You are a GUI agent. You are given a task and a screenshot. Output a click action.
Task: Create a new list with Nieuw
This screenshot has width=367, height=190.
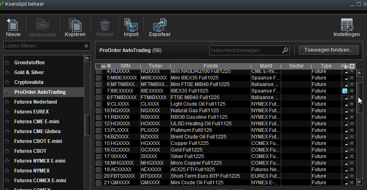pos(13,27)
